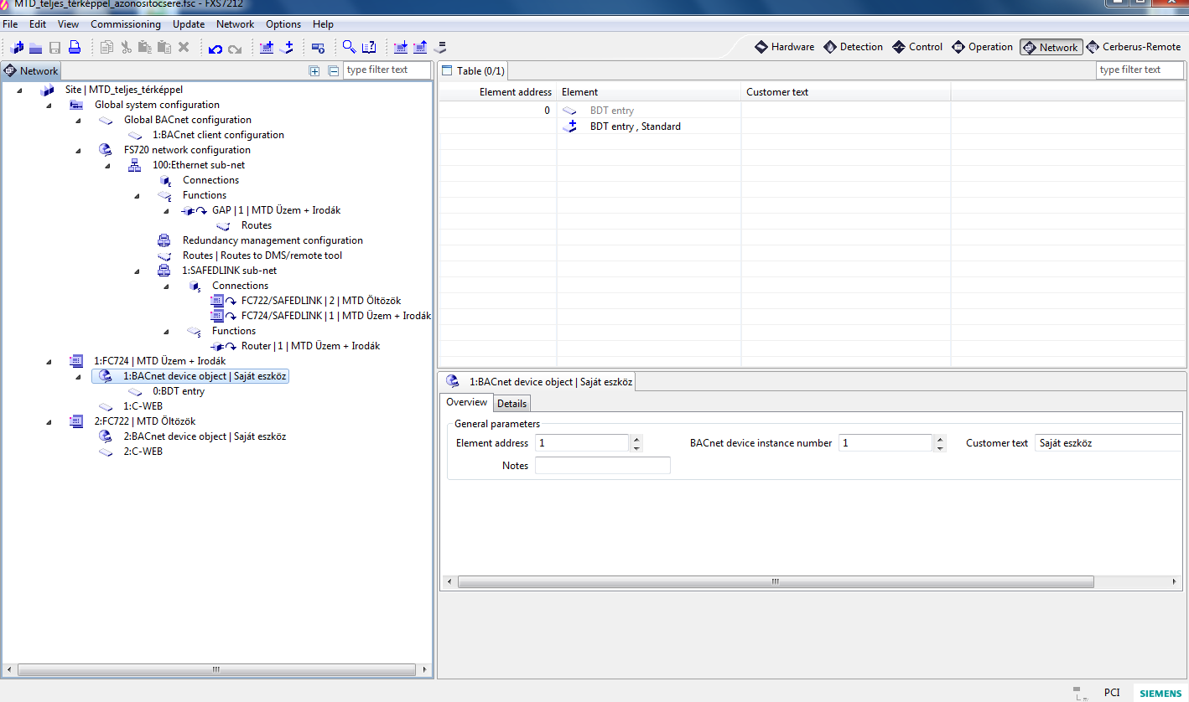The height and width of the screenshot is (702, 1189).
Task: Switch to the Hardware task card
Action: click(x=784, y=47)
